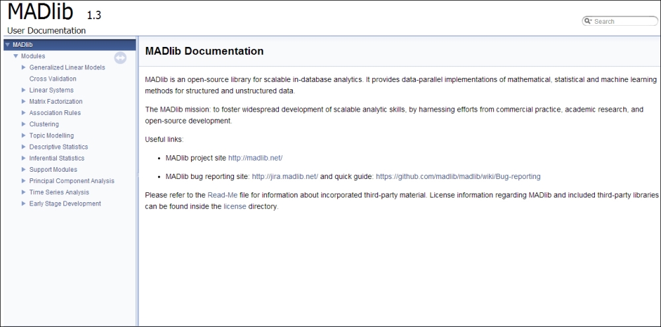Click the navigation pane splitter bar
This screenshot has height=327, width=661.
(137, 181)
